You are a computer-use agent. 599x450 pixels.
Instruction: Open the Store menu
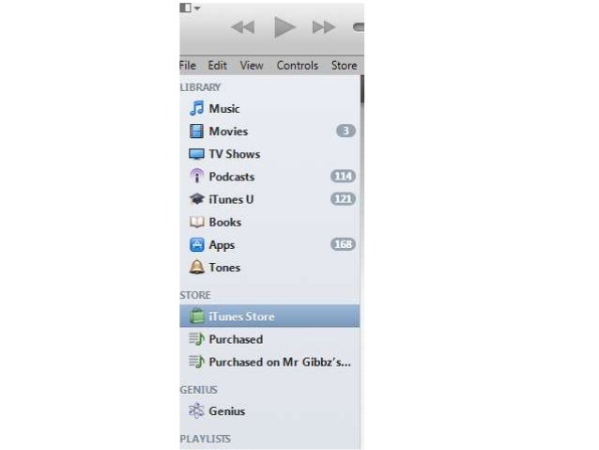344,66
